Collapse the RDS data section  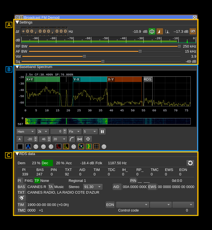click(17, 154)
